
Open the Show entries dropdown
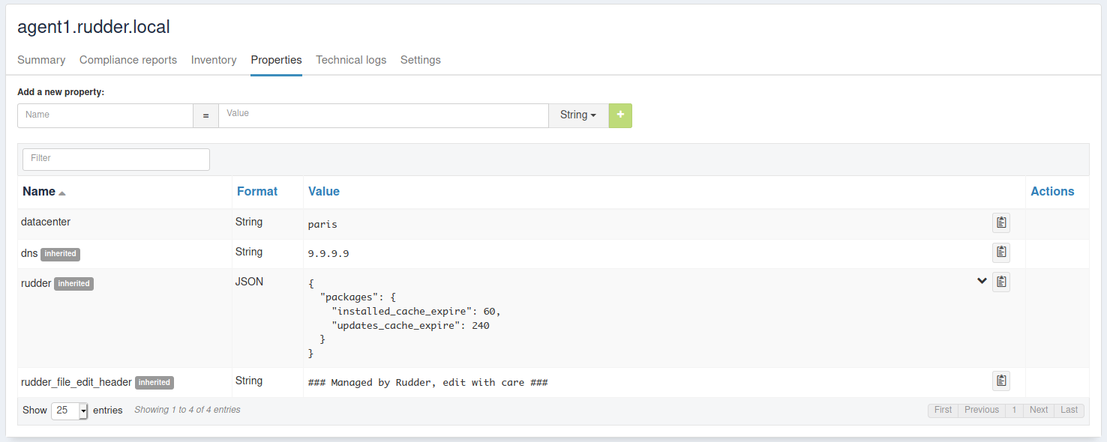click(69, 410)
